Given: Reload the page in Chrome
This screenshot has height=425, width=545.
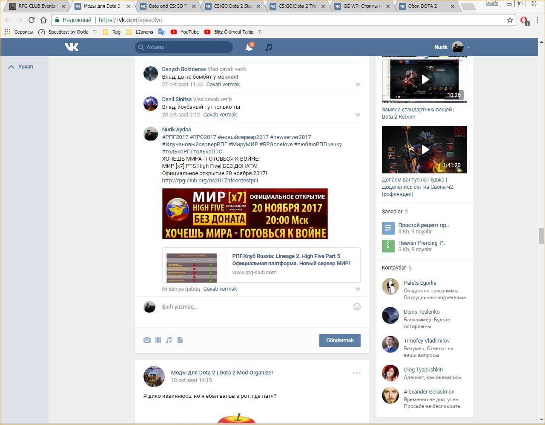Looking at the screenshot, I should (32, 20).
